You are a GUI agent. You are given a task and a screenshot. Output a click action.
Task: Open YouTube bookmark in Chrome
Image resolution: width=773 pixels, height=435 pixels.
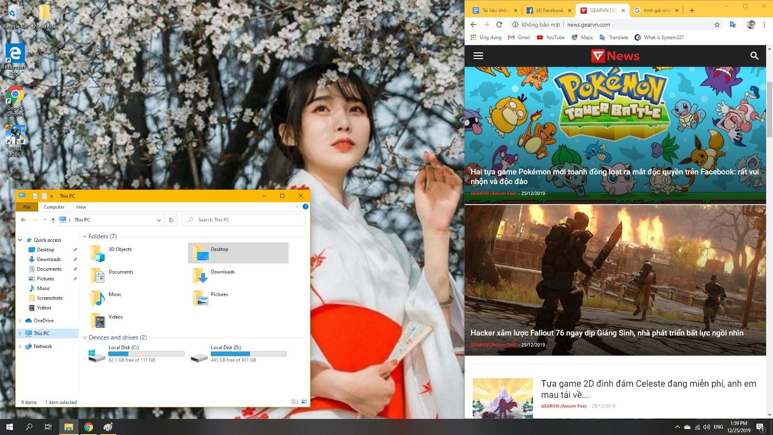click(551, 37)
